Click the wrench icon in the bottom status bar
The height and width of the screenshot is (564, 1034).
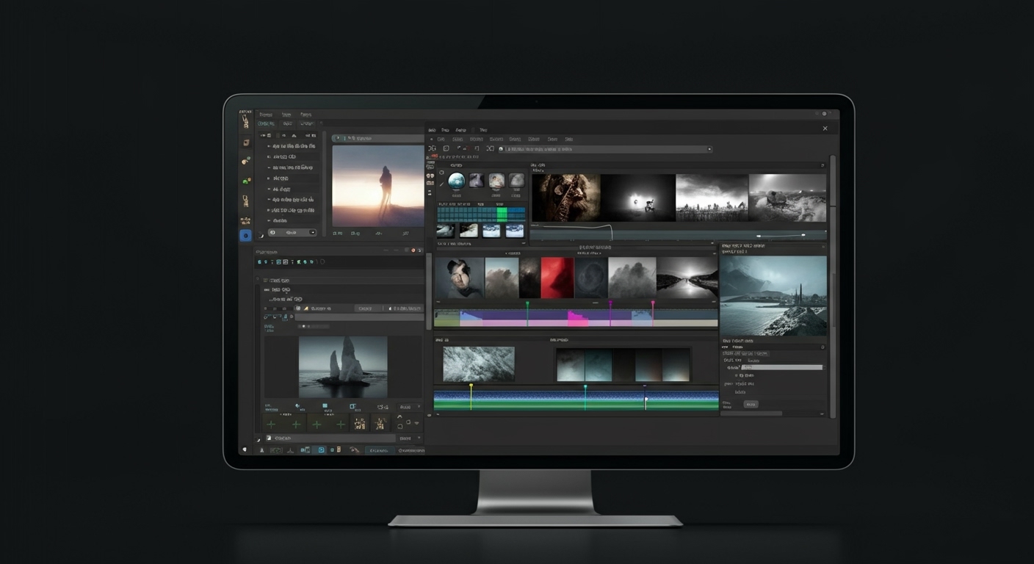354,450
